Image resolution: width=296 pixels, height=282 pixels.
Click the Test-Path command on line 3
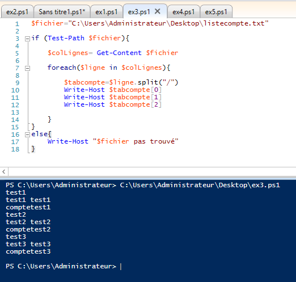click(x=66, y=38)
